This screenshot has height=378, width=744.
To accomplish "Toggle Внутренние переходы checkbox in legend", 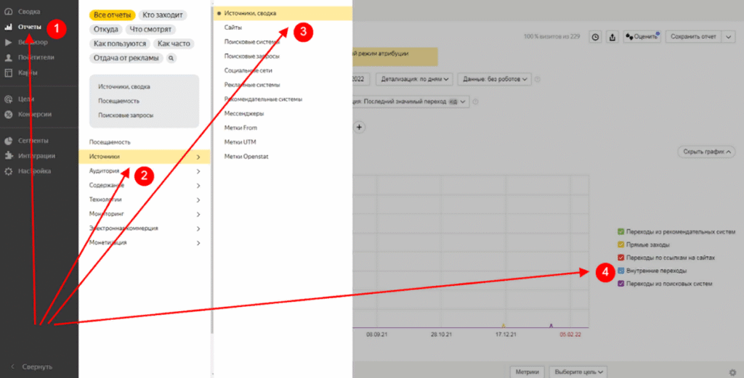I will pos(620,271).
